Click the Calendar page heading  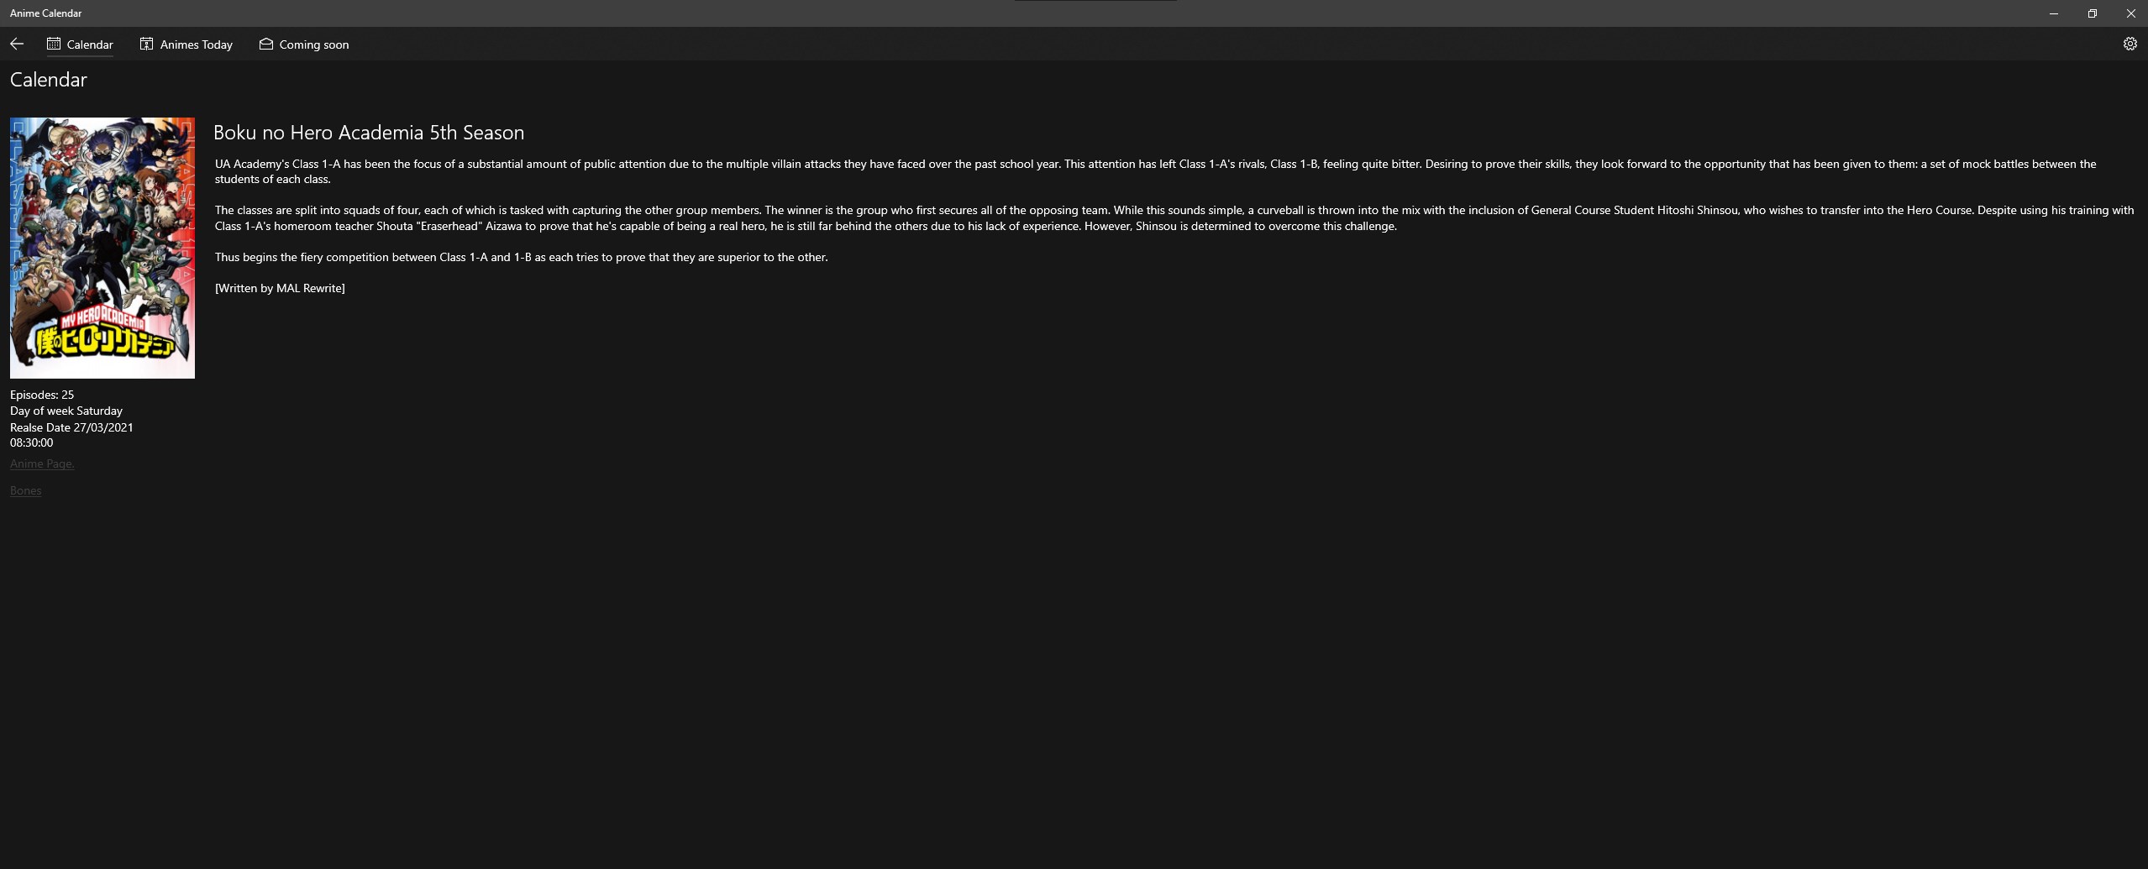tap(49, 80)
